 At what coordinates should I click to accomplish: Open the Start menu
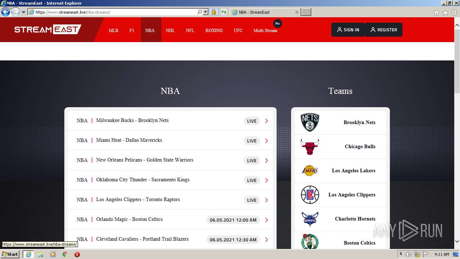point(10,254)
